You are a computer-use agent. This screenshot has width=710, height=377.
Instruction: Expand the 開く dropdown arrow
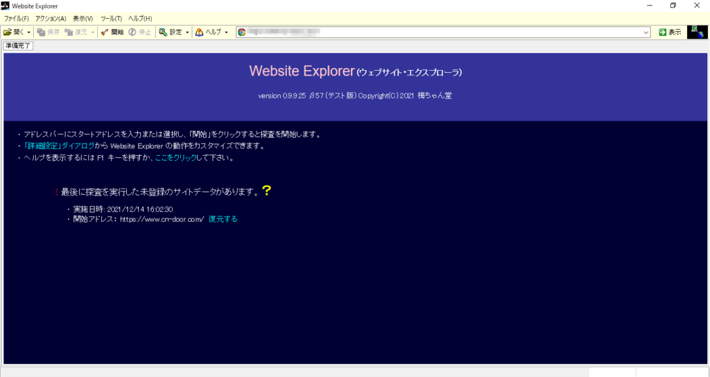tap(29, 33)
